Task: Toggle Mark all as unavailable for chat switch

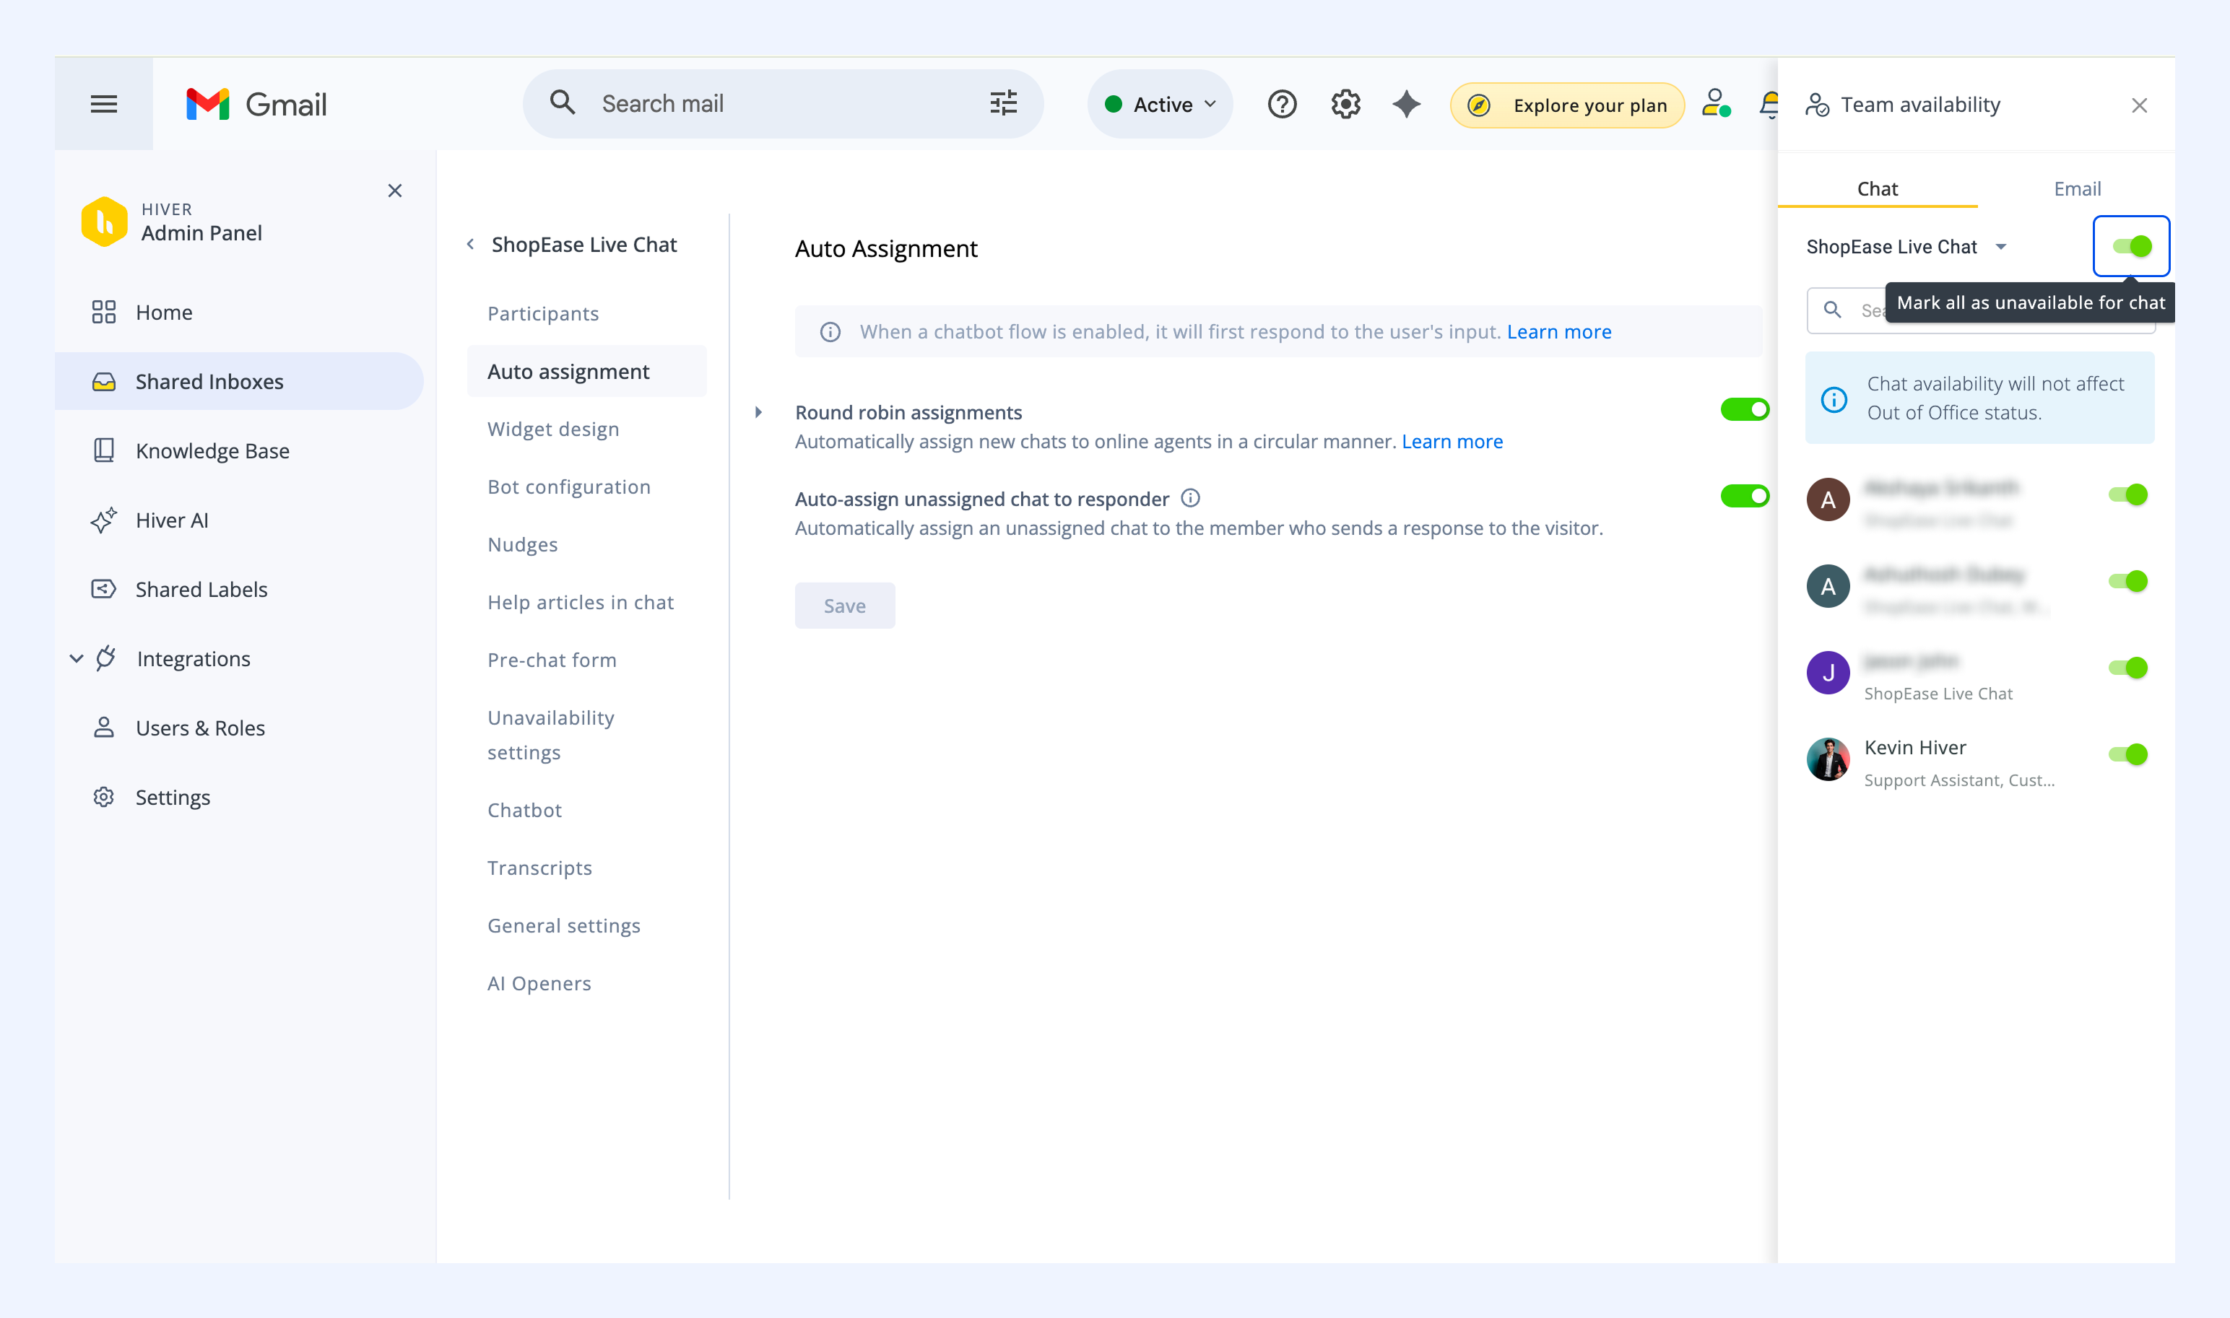Action: pos(2131,246)
